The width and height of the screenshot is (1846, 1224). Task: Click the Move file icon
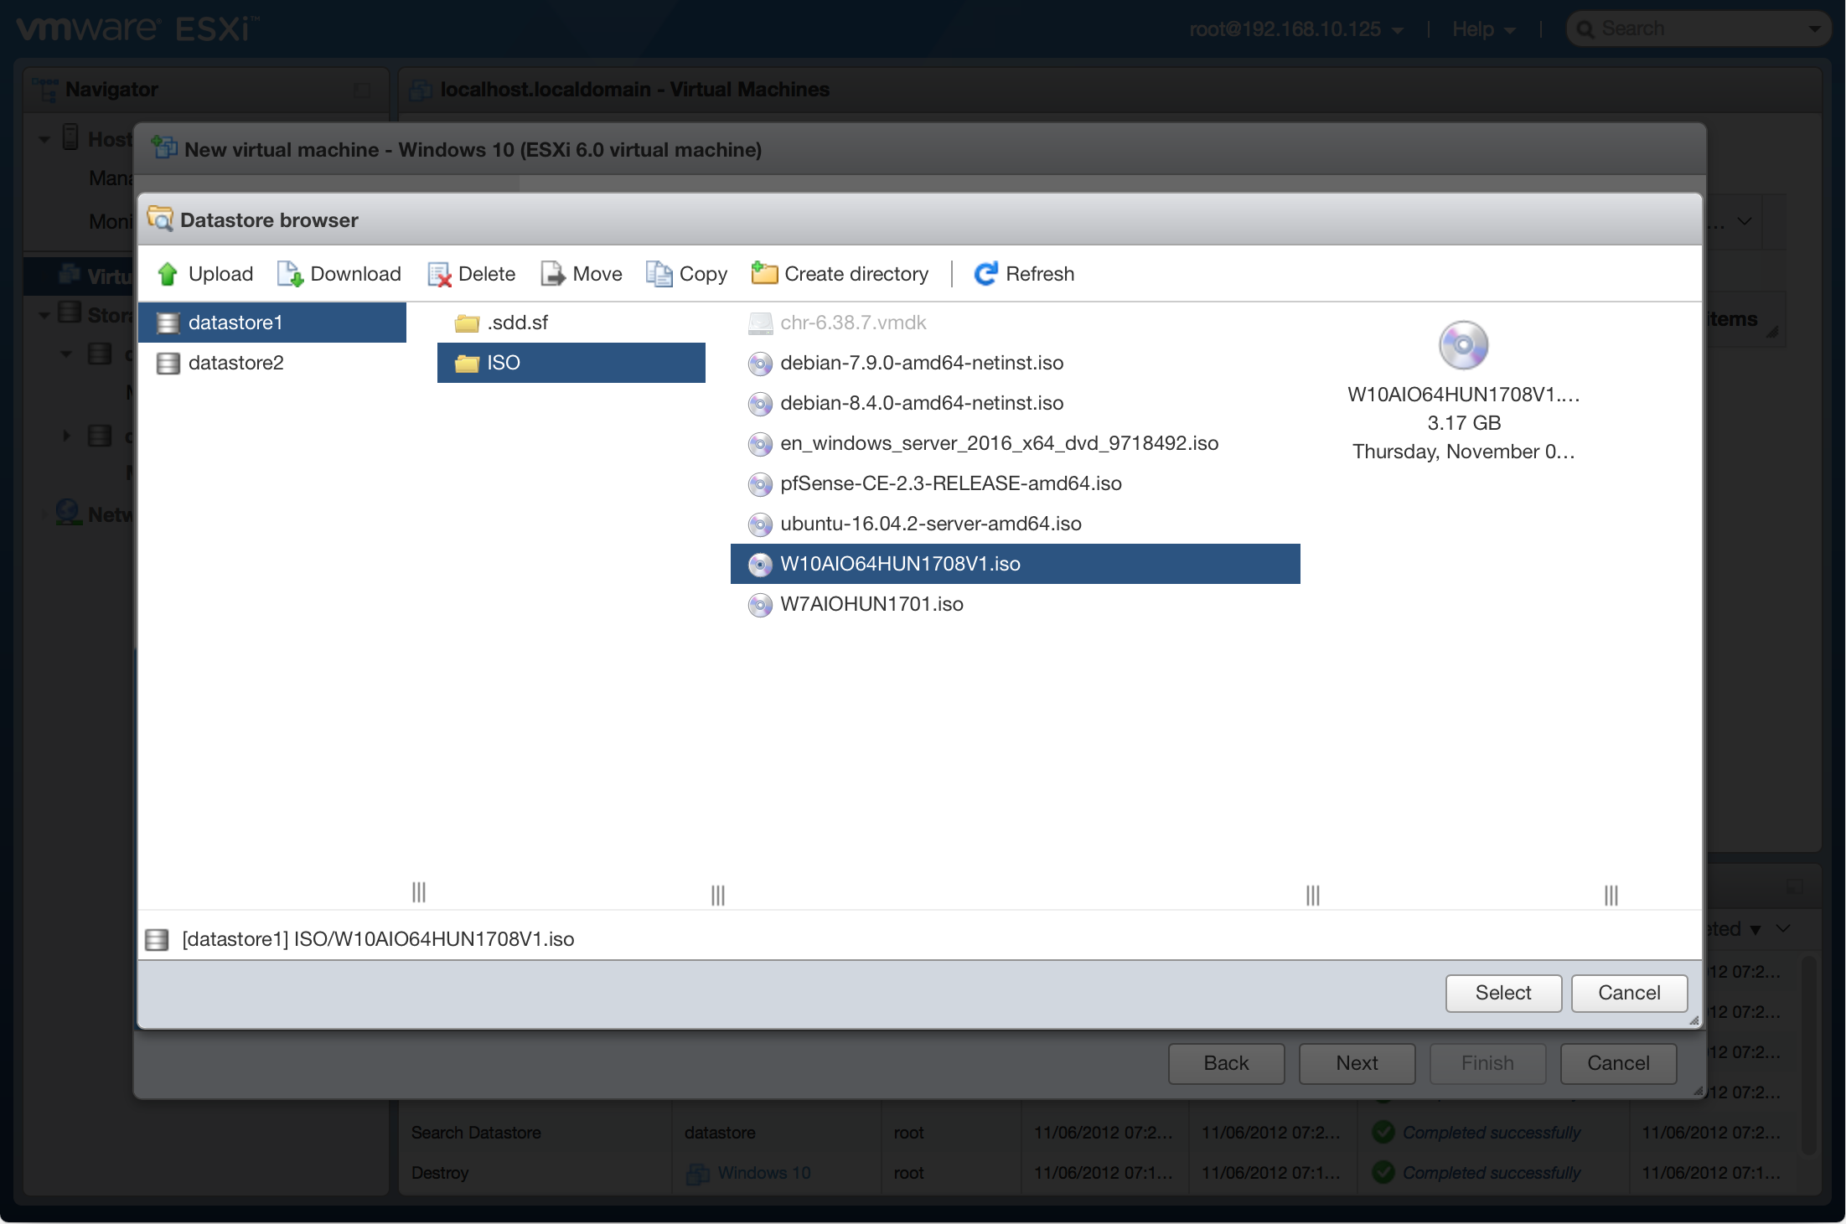[x=553, y=274]
